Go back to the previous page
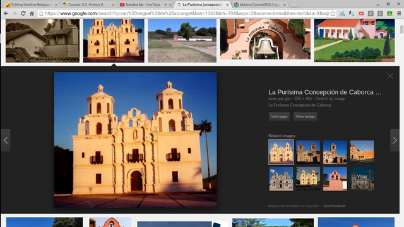 (6, 13)
